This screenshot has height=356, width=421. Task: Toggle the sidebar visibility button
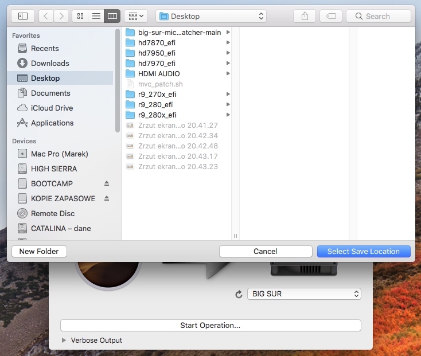[x=23, y=16]
